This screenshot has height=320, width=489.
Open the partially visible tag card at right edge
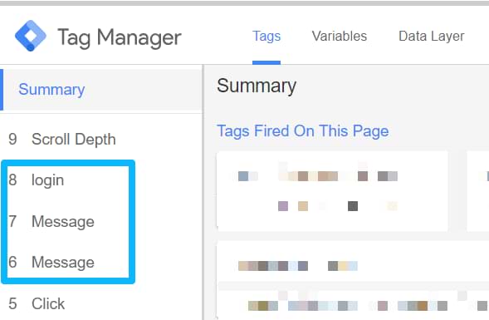pos(477,191)
